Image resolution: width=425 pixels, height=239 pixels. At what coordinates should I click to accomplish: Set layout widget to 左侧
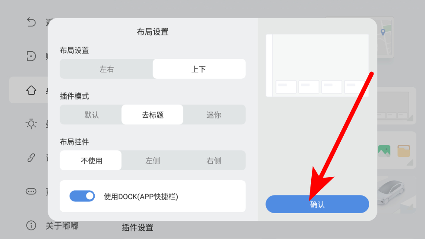point(153,160)
